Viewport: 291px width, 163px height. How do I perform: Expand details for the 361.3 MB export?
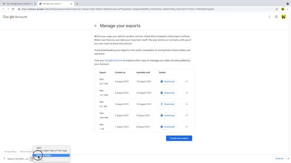coord(186,81)
